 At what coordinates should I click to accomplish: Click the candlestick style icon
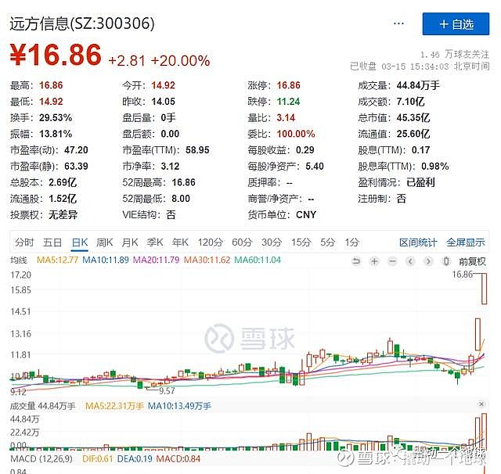tap(446, 261)
